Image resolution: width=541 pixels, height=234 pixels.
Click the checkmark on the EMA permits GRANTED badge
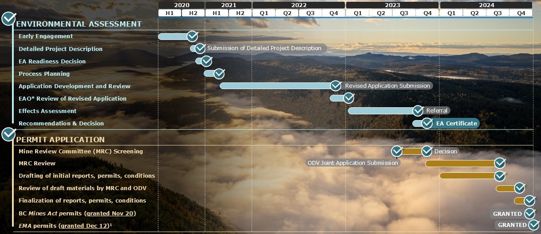533,225
